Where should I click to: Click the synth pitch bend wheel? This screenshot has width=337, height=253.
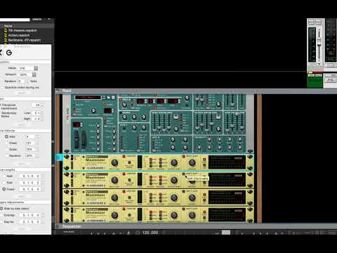pyautogui.click(x=77, y=139)
